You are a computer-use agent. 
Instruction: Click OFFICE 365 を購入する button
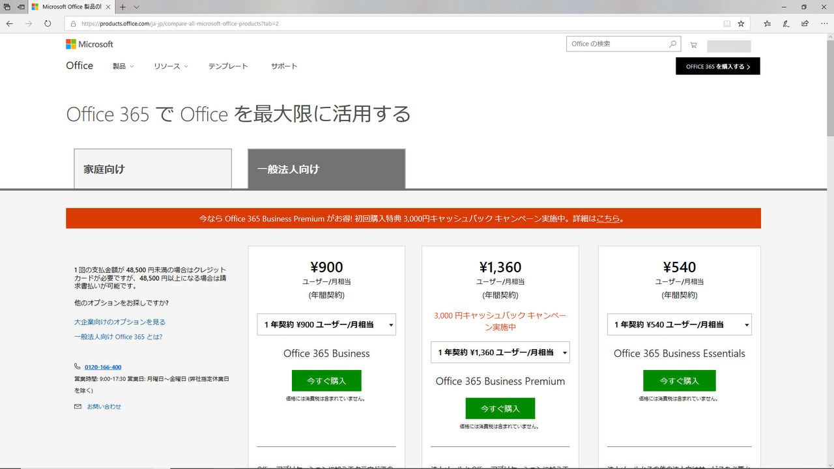pos(718,66)
